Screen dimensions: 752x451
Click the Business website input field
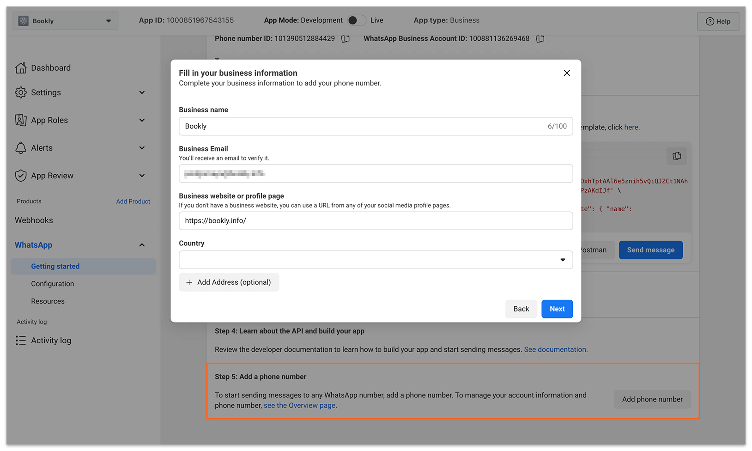pyautogui.click(x=376, y=221)
